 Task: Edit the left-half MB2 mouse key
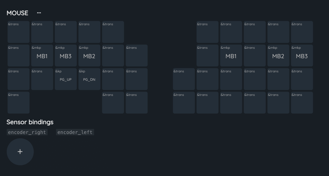click(89, 56)
